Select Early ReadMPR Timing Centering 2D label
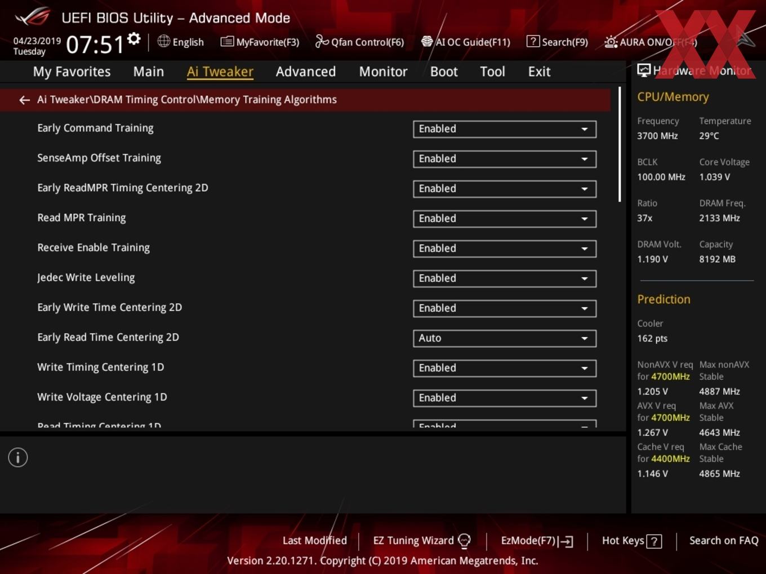This screenshot has width=766, height=574. 123,188
